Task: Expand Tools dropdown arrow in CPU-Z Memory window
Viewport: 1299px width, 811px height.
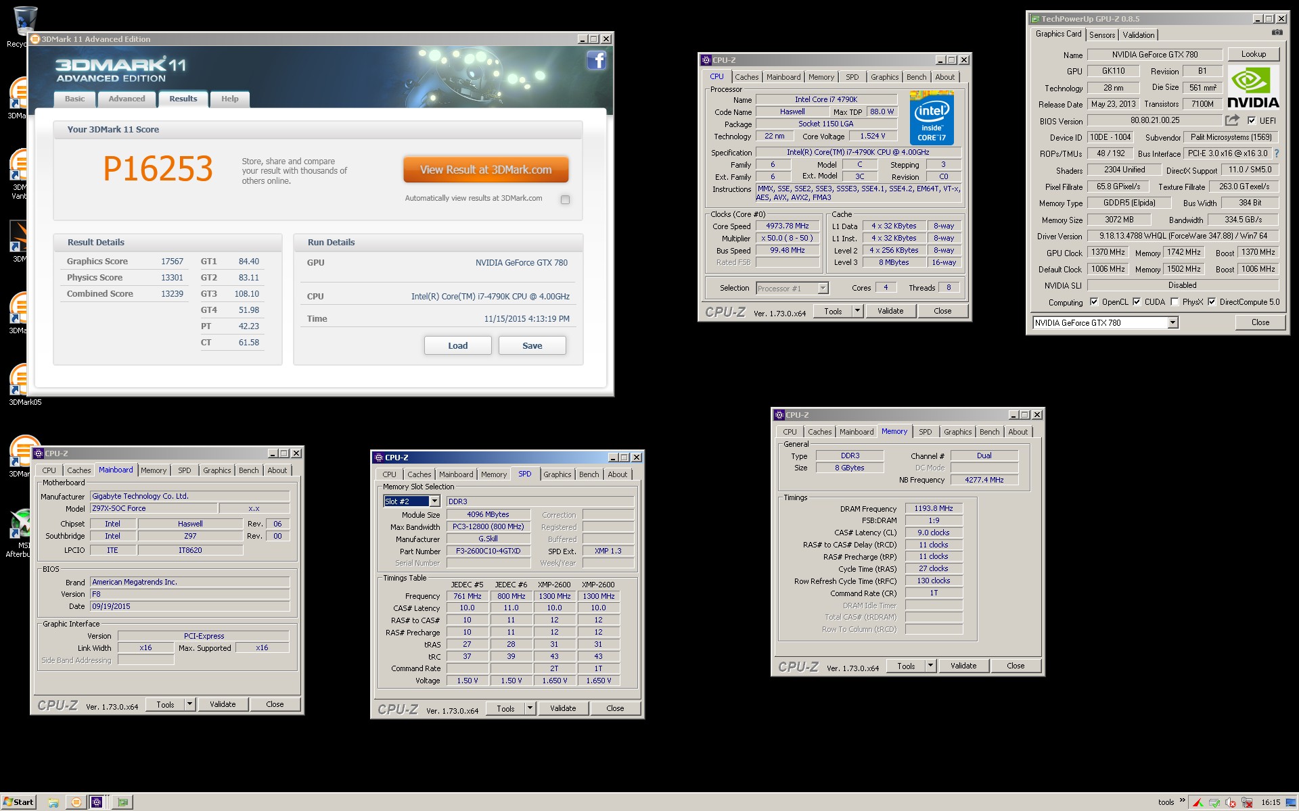Action: [x=930, y=666]
